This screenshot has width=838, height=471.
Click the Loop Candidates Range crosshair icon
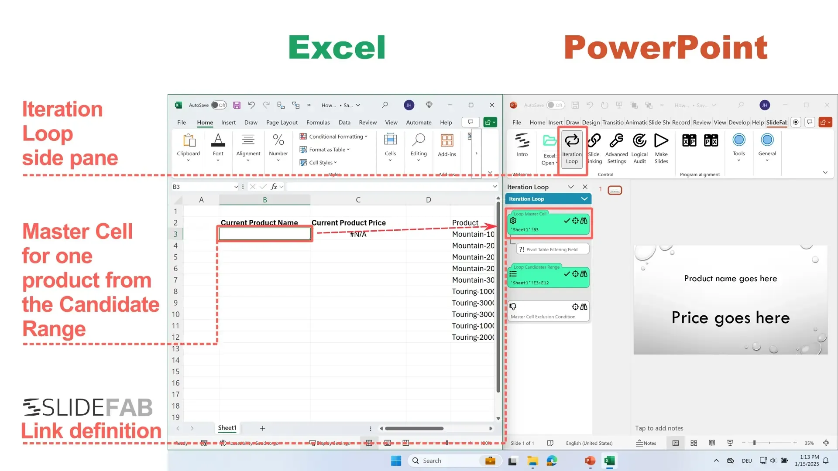[x=575, y=274]
